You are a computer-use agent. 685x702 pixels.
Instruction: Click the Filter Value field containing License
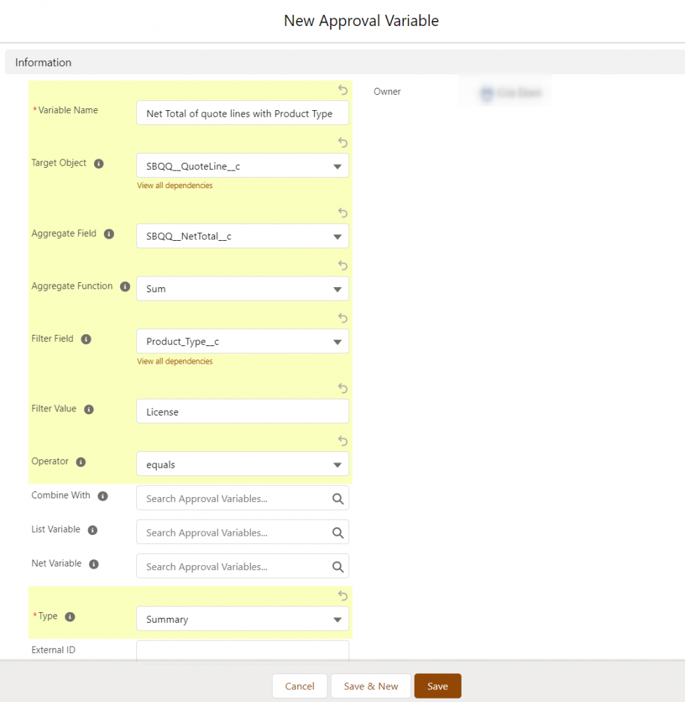pos(242,411)
